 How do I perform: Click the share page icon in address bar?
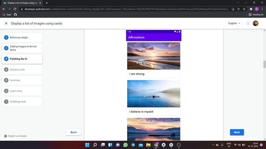[239, 9]
